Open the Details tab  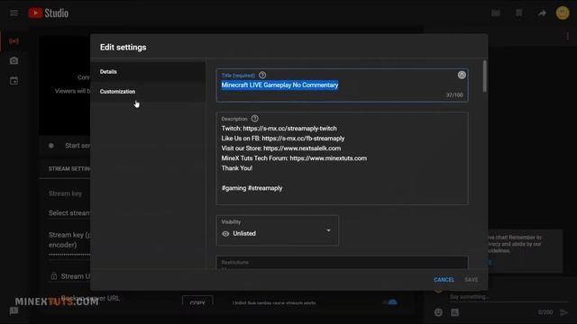point(148,72)
